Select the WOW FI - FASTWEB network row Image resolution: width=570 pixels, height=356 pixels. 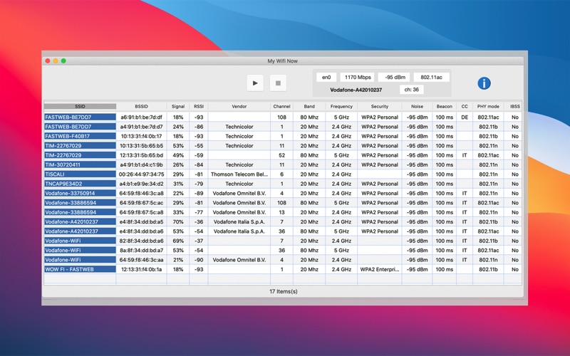[283, 270]
